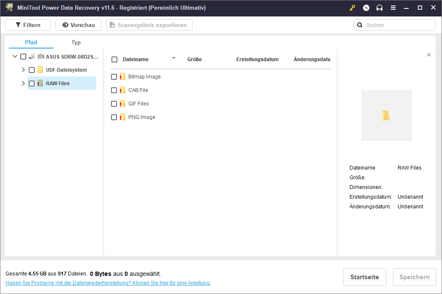Expand the UDF-Dateisystem tree node
442x294 pixels.
(x=23, y=70)
